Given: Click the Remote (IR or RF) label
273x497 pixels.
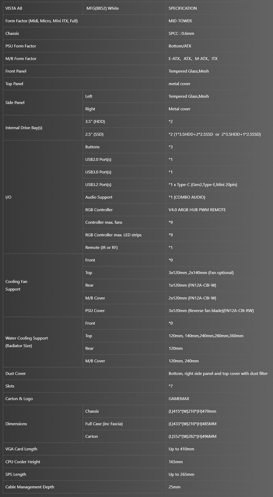Looking at the screenshot, I should coord(101,248).
